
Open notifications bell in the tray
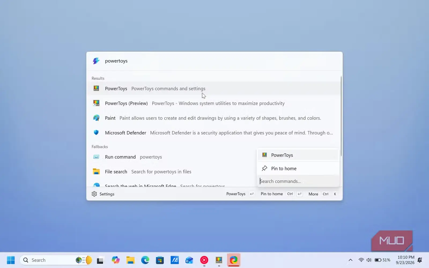(x=420, y=260)
